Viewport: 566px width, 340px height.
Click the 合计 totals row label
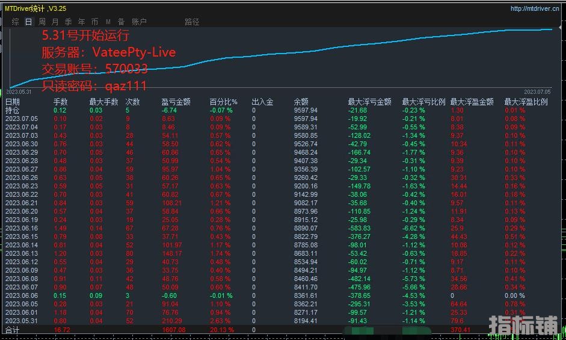coord(13,330)
